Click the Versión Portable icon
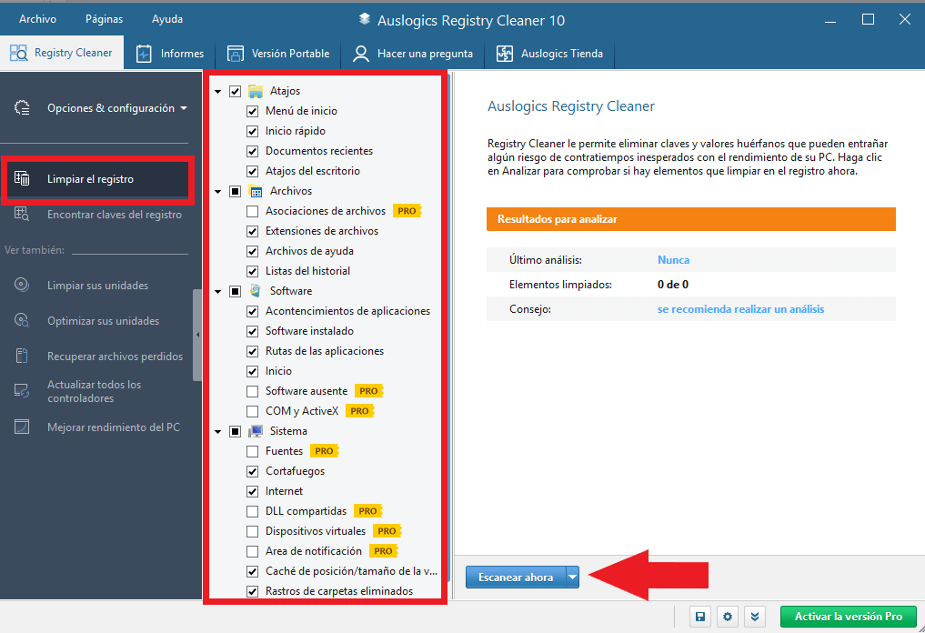Viewport: 925px width, 633px height. click(236, 54)
